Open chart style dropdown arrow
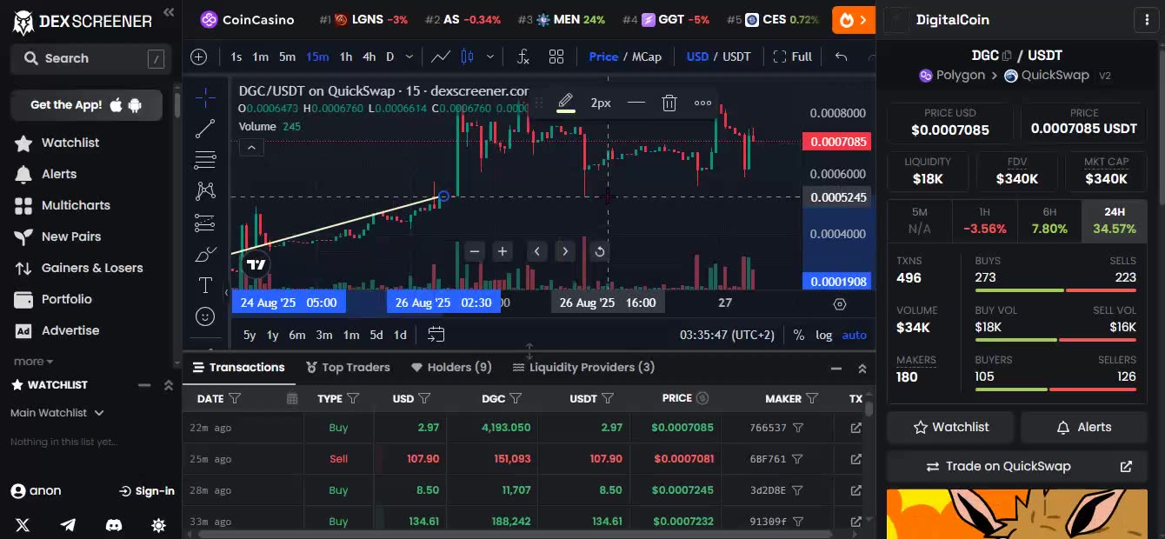1165x539 pixels. point(490,57)
